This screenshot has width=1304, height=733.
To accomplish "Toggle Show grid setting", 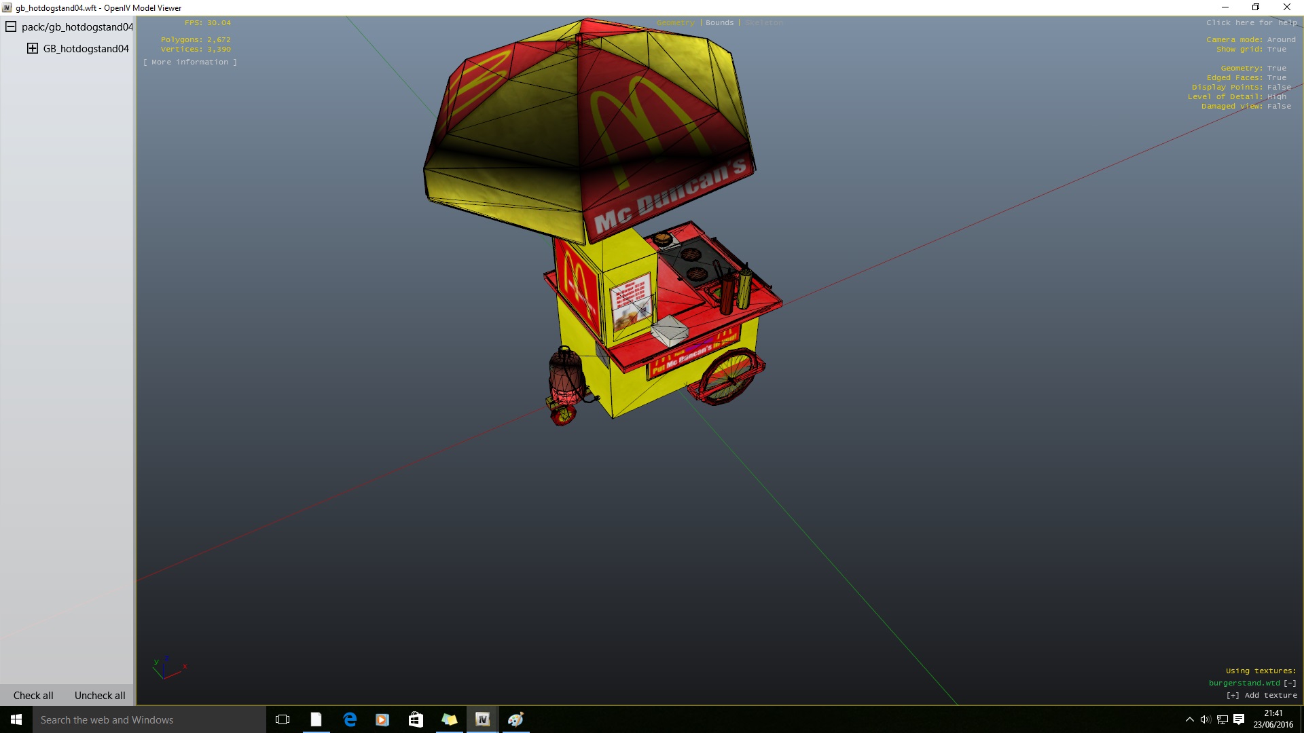I will [x=1251, y=50].
